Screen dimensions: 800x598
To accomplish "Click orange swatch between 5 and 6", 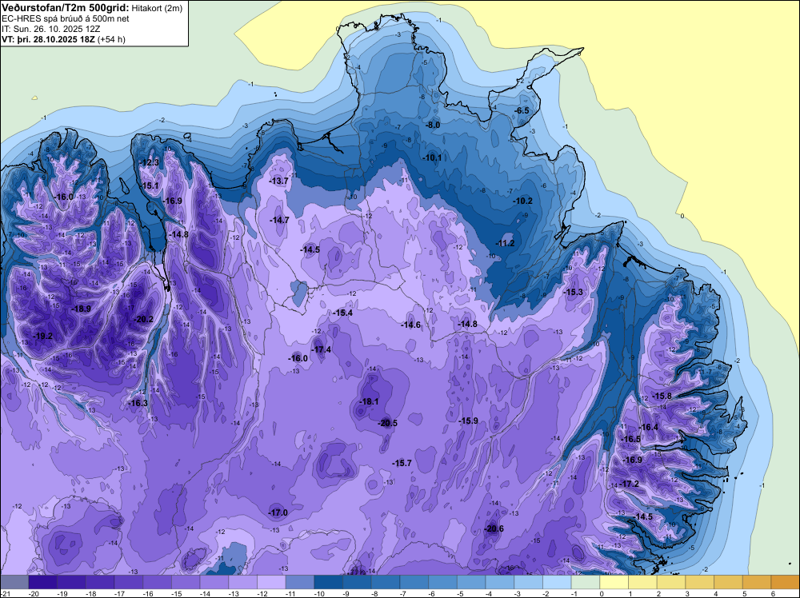I will (757, 582).
